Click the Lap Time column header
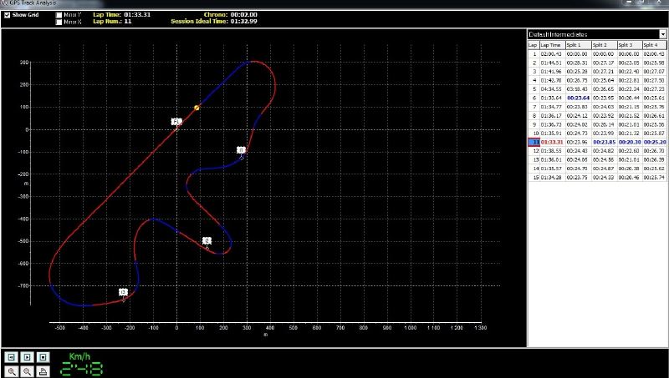This screenshot has height=378, width=669. (x=552, y=45)
